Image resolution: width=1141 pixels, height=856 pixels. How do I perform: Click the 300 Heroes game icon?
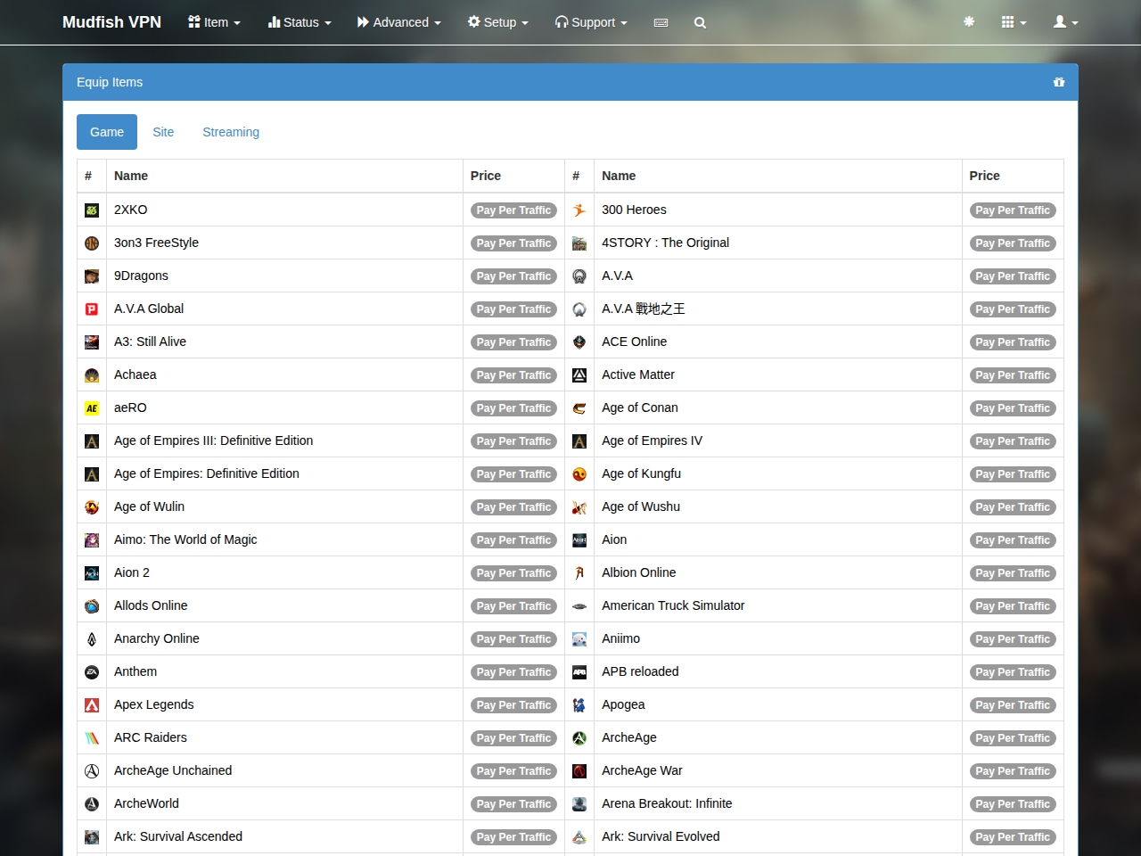point(579,210)
